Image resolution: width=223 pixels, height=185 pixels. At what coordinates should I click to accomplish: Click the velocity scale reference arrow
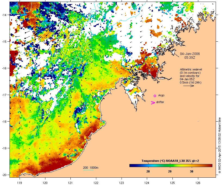(x=189, y=86)
